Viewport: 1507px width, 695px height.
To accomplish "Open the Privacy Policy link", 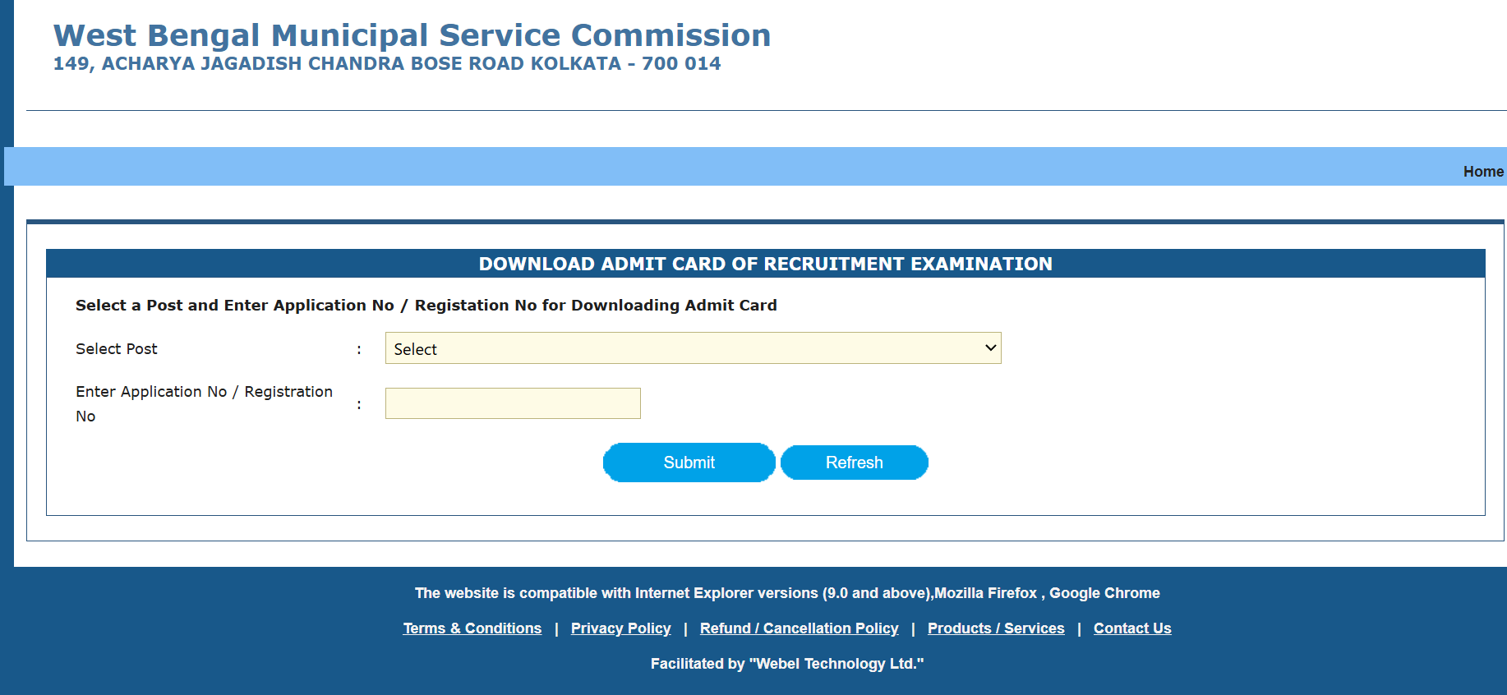I will click(620, 628).
